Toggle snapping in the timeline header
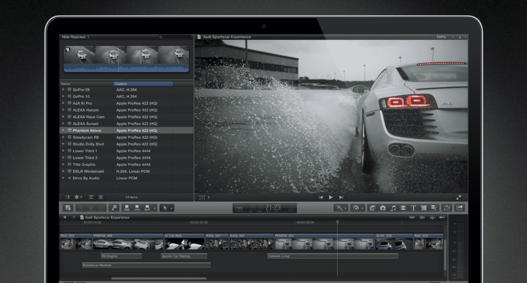 [442, 218]
